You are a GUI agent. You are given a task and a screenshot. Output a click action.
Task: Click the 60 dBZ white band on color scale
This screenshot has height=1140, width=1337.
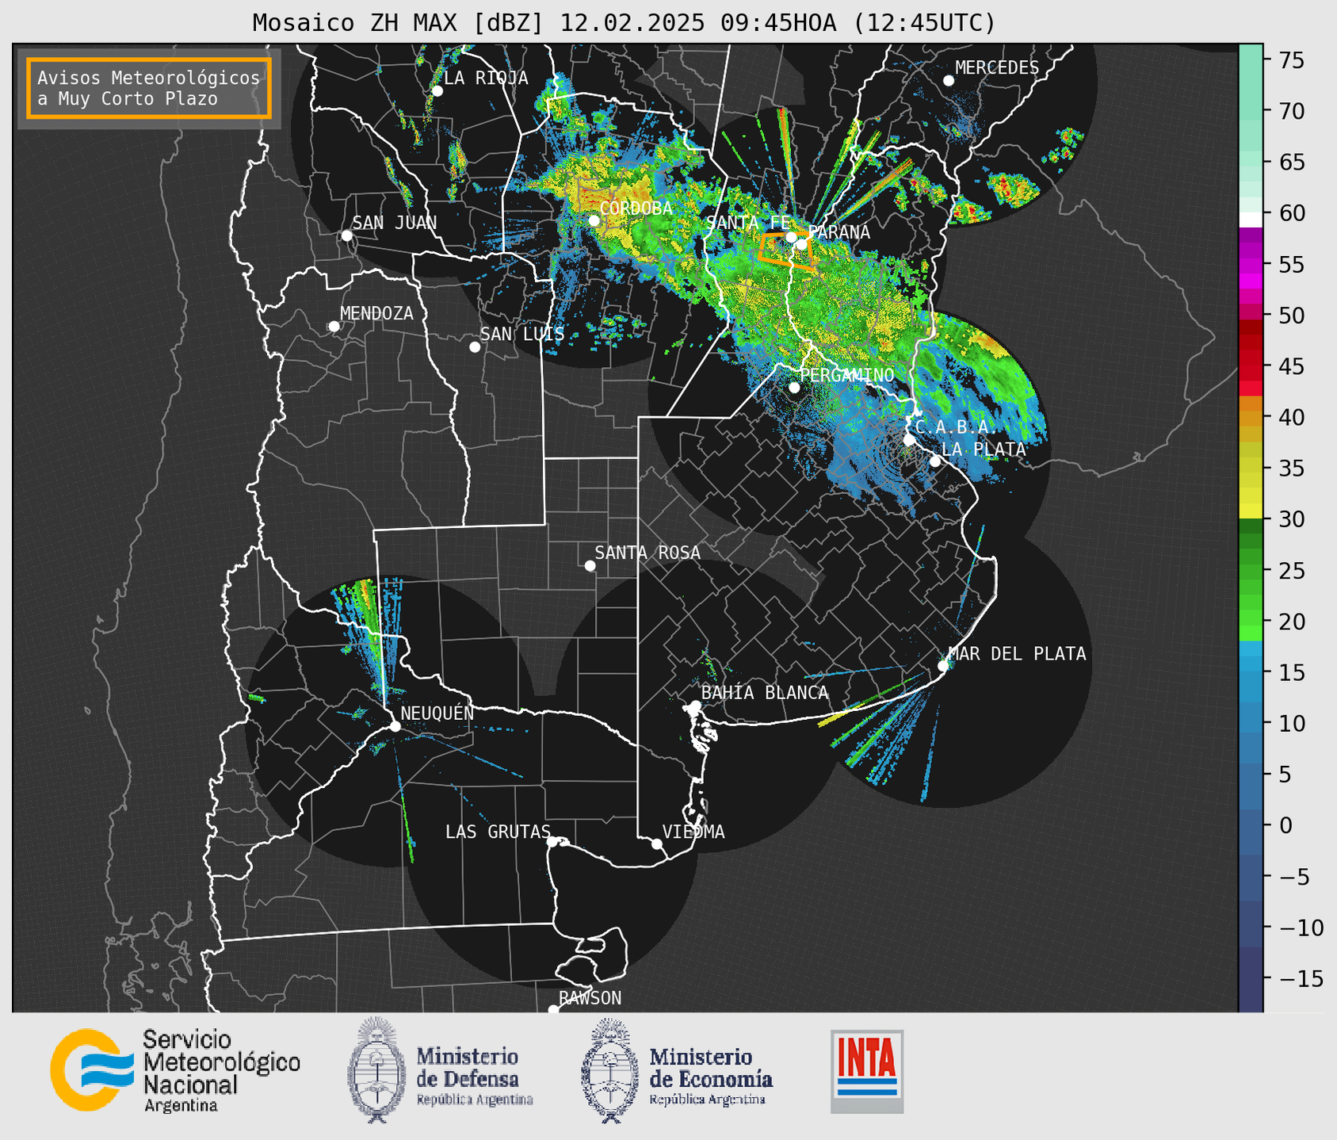point(1251,220)
